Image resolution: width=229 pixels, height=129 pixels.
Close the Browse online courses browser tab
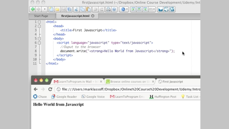(153, 82)
